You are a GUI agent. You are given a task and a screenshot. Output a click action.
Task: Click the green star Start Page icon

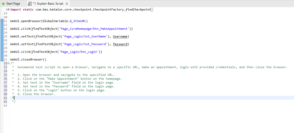(3, 4)
